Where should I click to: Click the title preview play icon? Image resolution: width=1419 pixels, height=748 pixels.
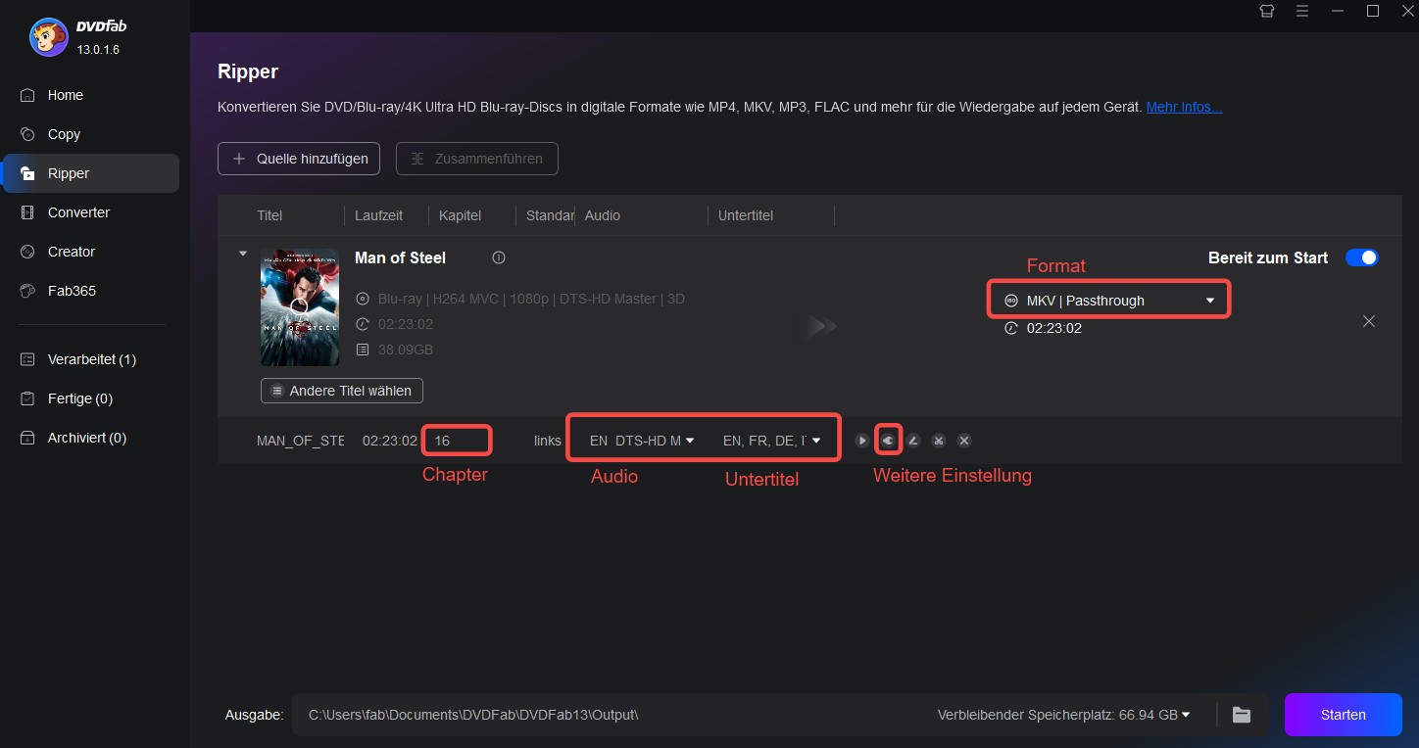coord(861,441)
